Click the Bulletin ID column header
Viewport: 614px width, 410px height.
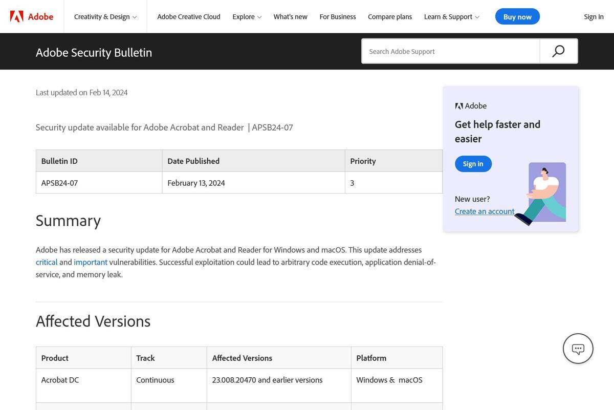pos(99,161)
